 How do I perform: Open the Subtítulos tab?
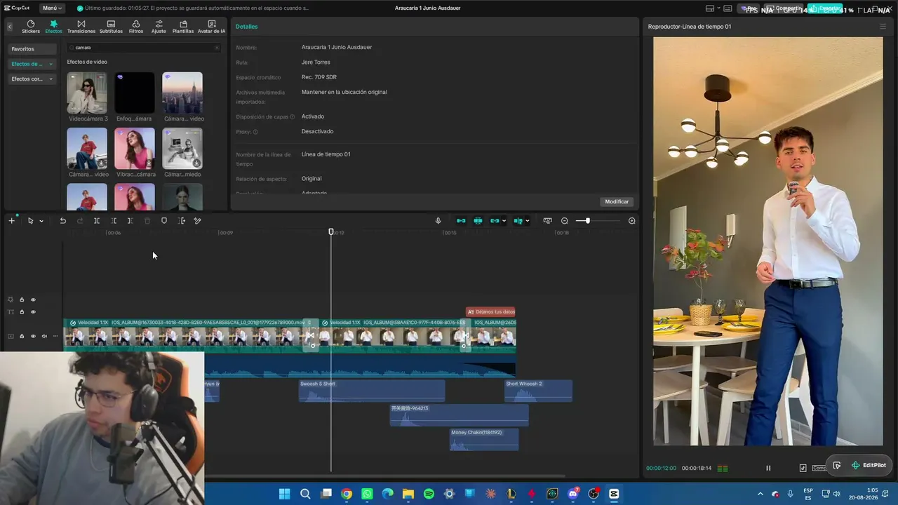tap(111, 27)
